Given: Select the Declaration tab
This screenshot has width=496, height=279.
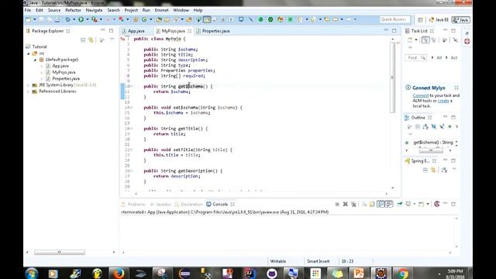Looking at the screenshot, I should click(191, 205).
